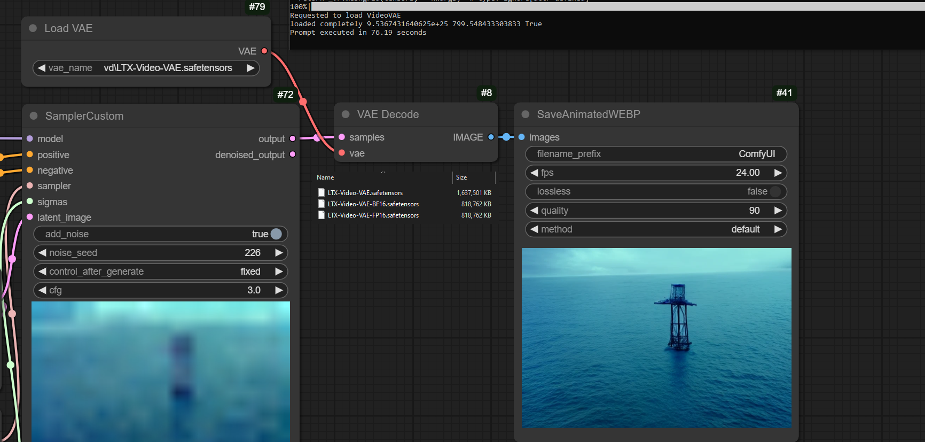Click the red VAE output port
This screenshot has width=925, height=442.
tap(264, 51)
